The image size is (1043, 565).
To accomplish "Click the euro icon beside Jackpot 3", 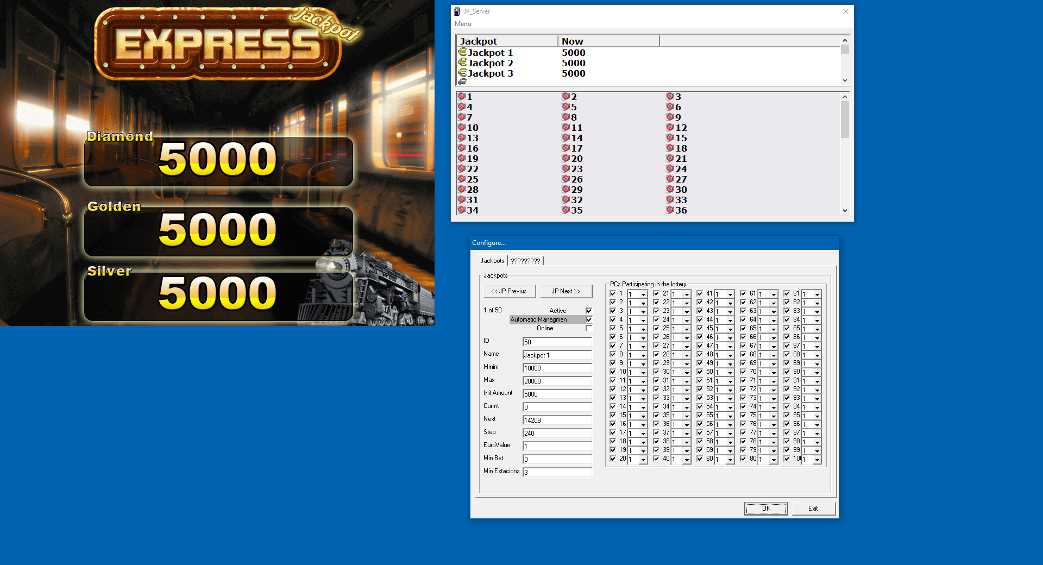I will pos(462,73).
